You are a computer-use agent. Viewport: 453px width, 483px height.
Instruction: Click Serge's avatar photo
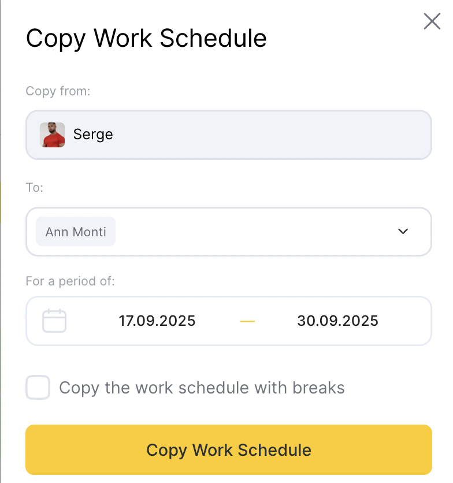tap(53, 135)
